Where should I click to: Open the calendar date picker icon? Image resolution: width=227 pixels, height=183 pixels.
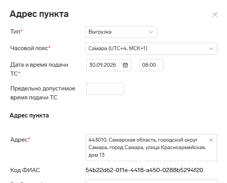[x=125, y=65]
